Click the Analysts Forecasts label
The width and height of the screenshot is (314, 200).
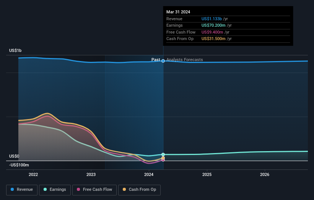tap(185, 60)
